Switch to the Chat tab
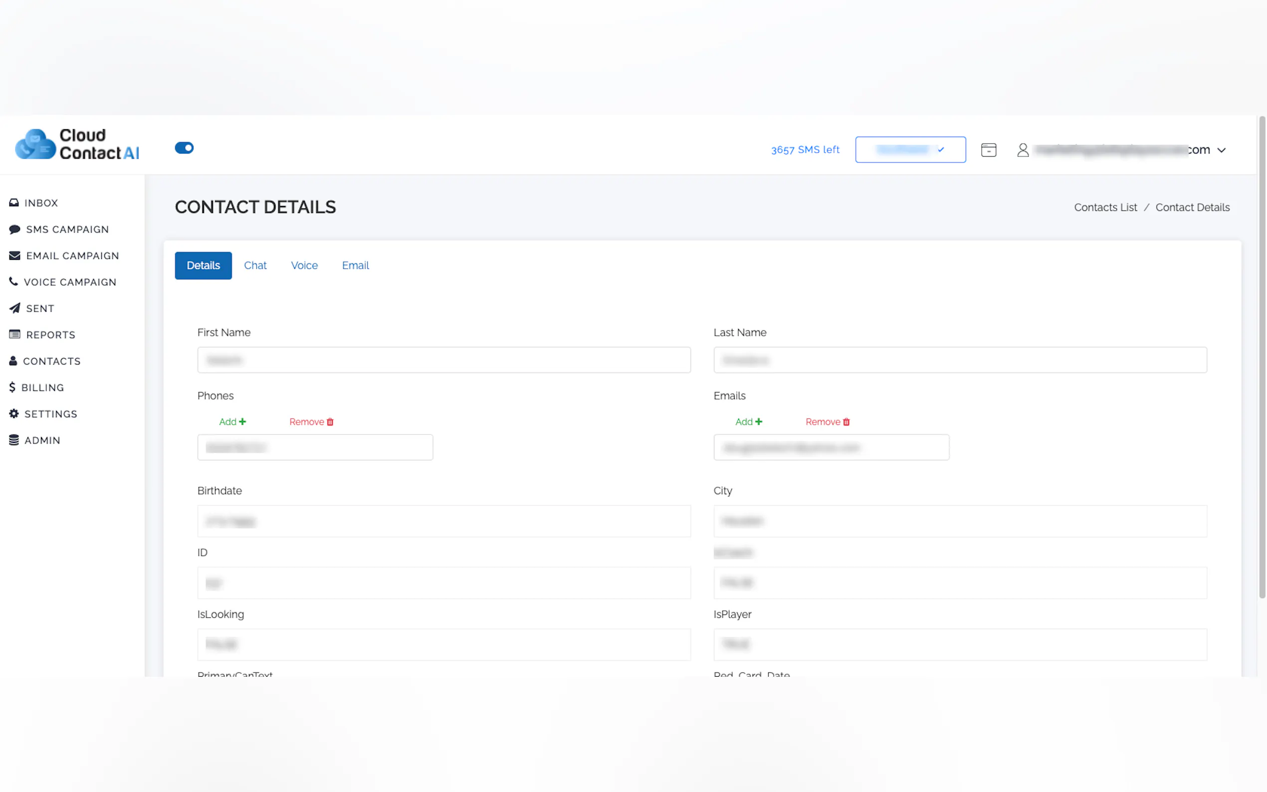 (255, 265)
